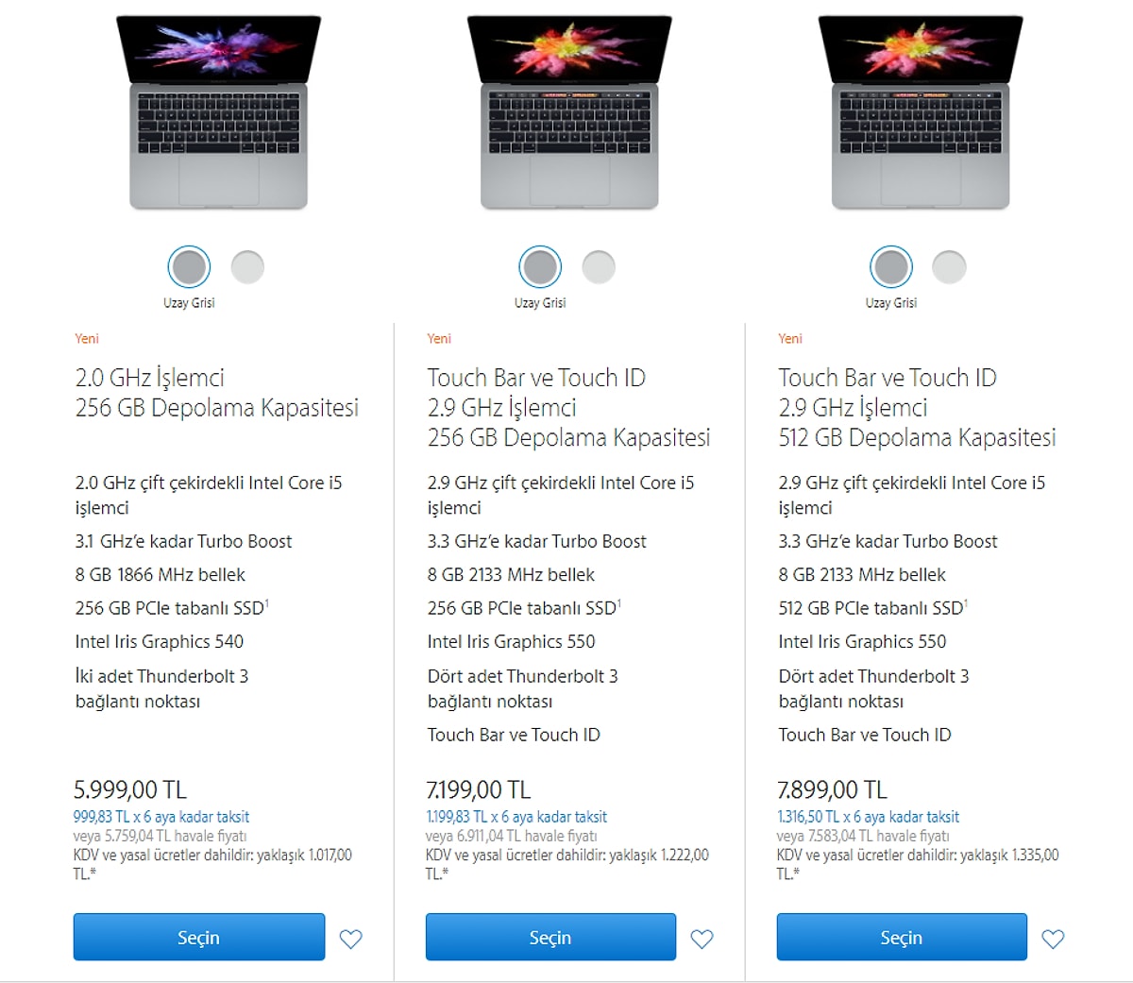Select Space Gray swatch for 2.0 GHz model
The width and height of the screenshot is (1133, 983).
189,267
